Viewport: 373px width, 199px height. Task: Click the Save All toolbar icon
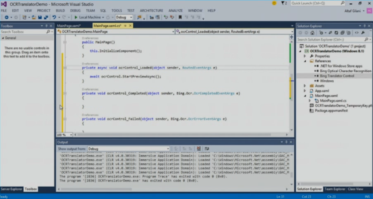[46, 17]
